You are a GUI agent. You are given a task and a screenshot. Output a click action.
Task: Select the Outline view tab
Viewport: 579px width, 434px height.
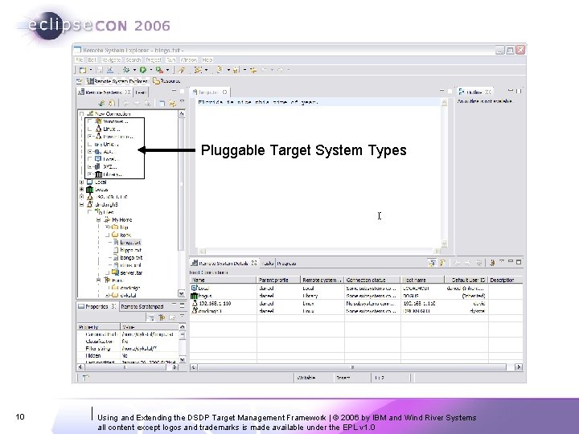474,92
